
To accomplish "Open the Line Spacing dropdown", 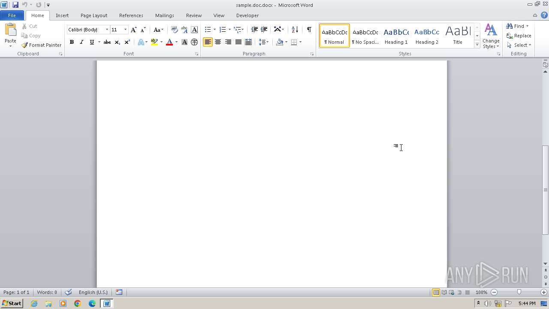I will pyautogui.click(x=264, y=42).
